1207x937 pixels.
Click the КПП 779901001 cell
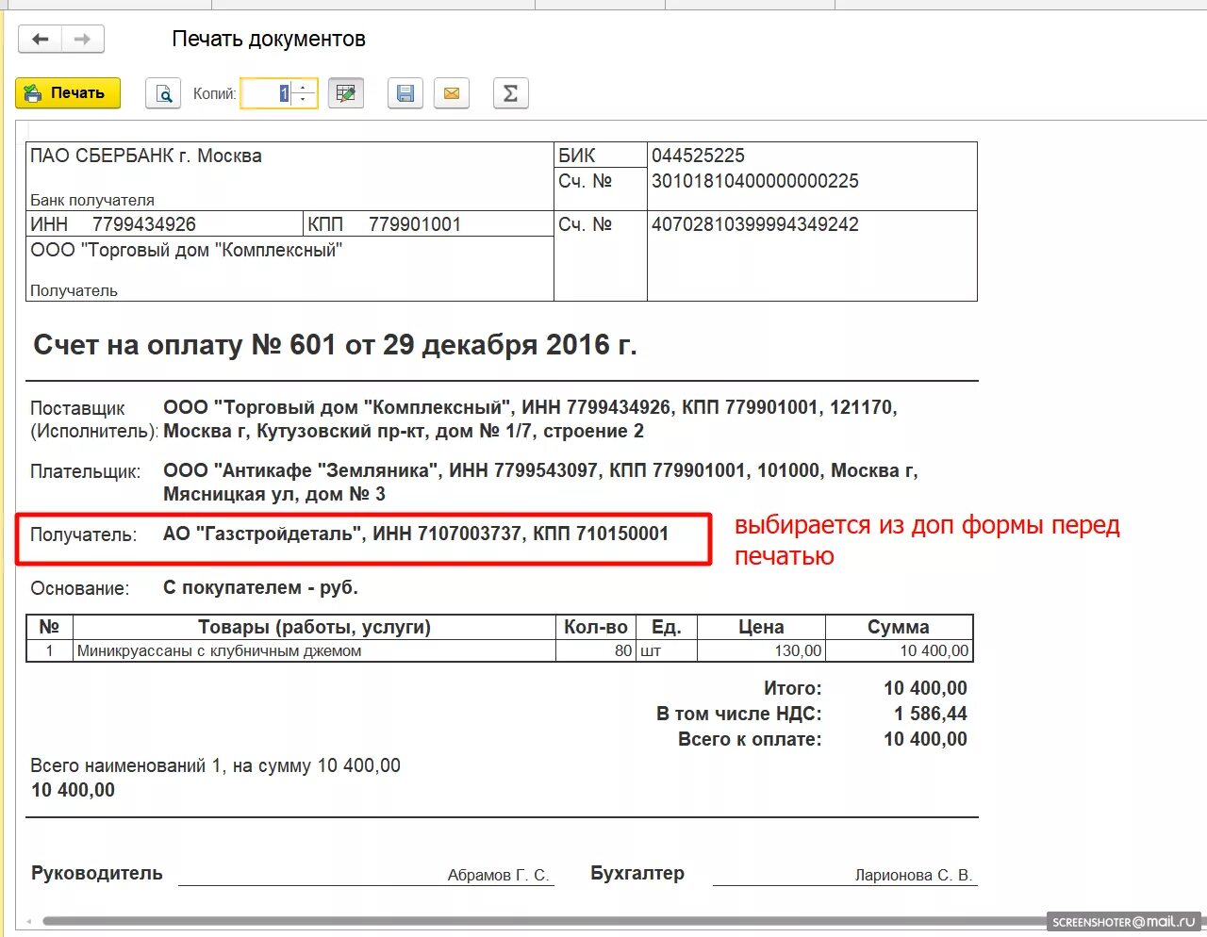[428, 224]
